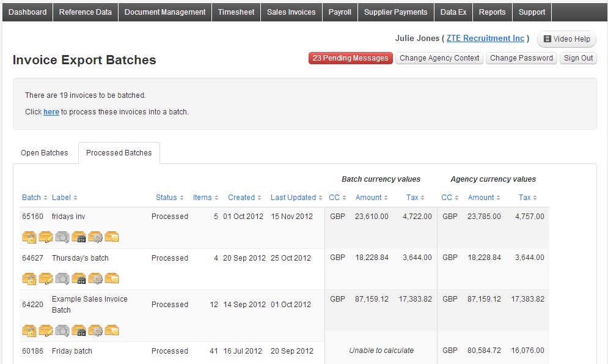The width and height of the screenshot is (608, 364).
Task: Click unlock icon for batch 65160
Action: (29, 237)
